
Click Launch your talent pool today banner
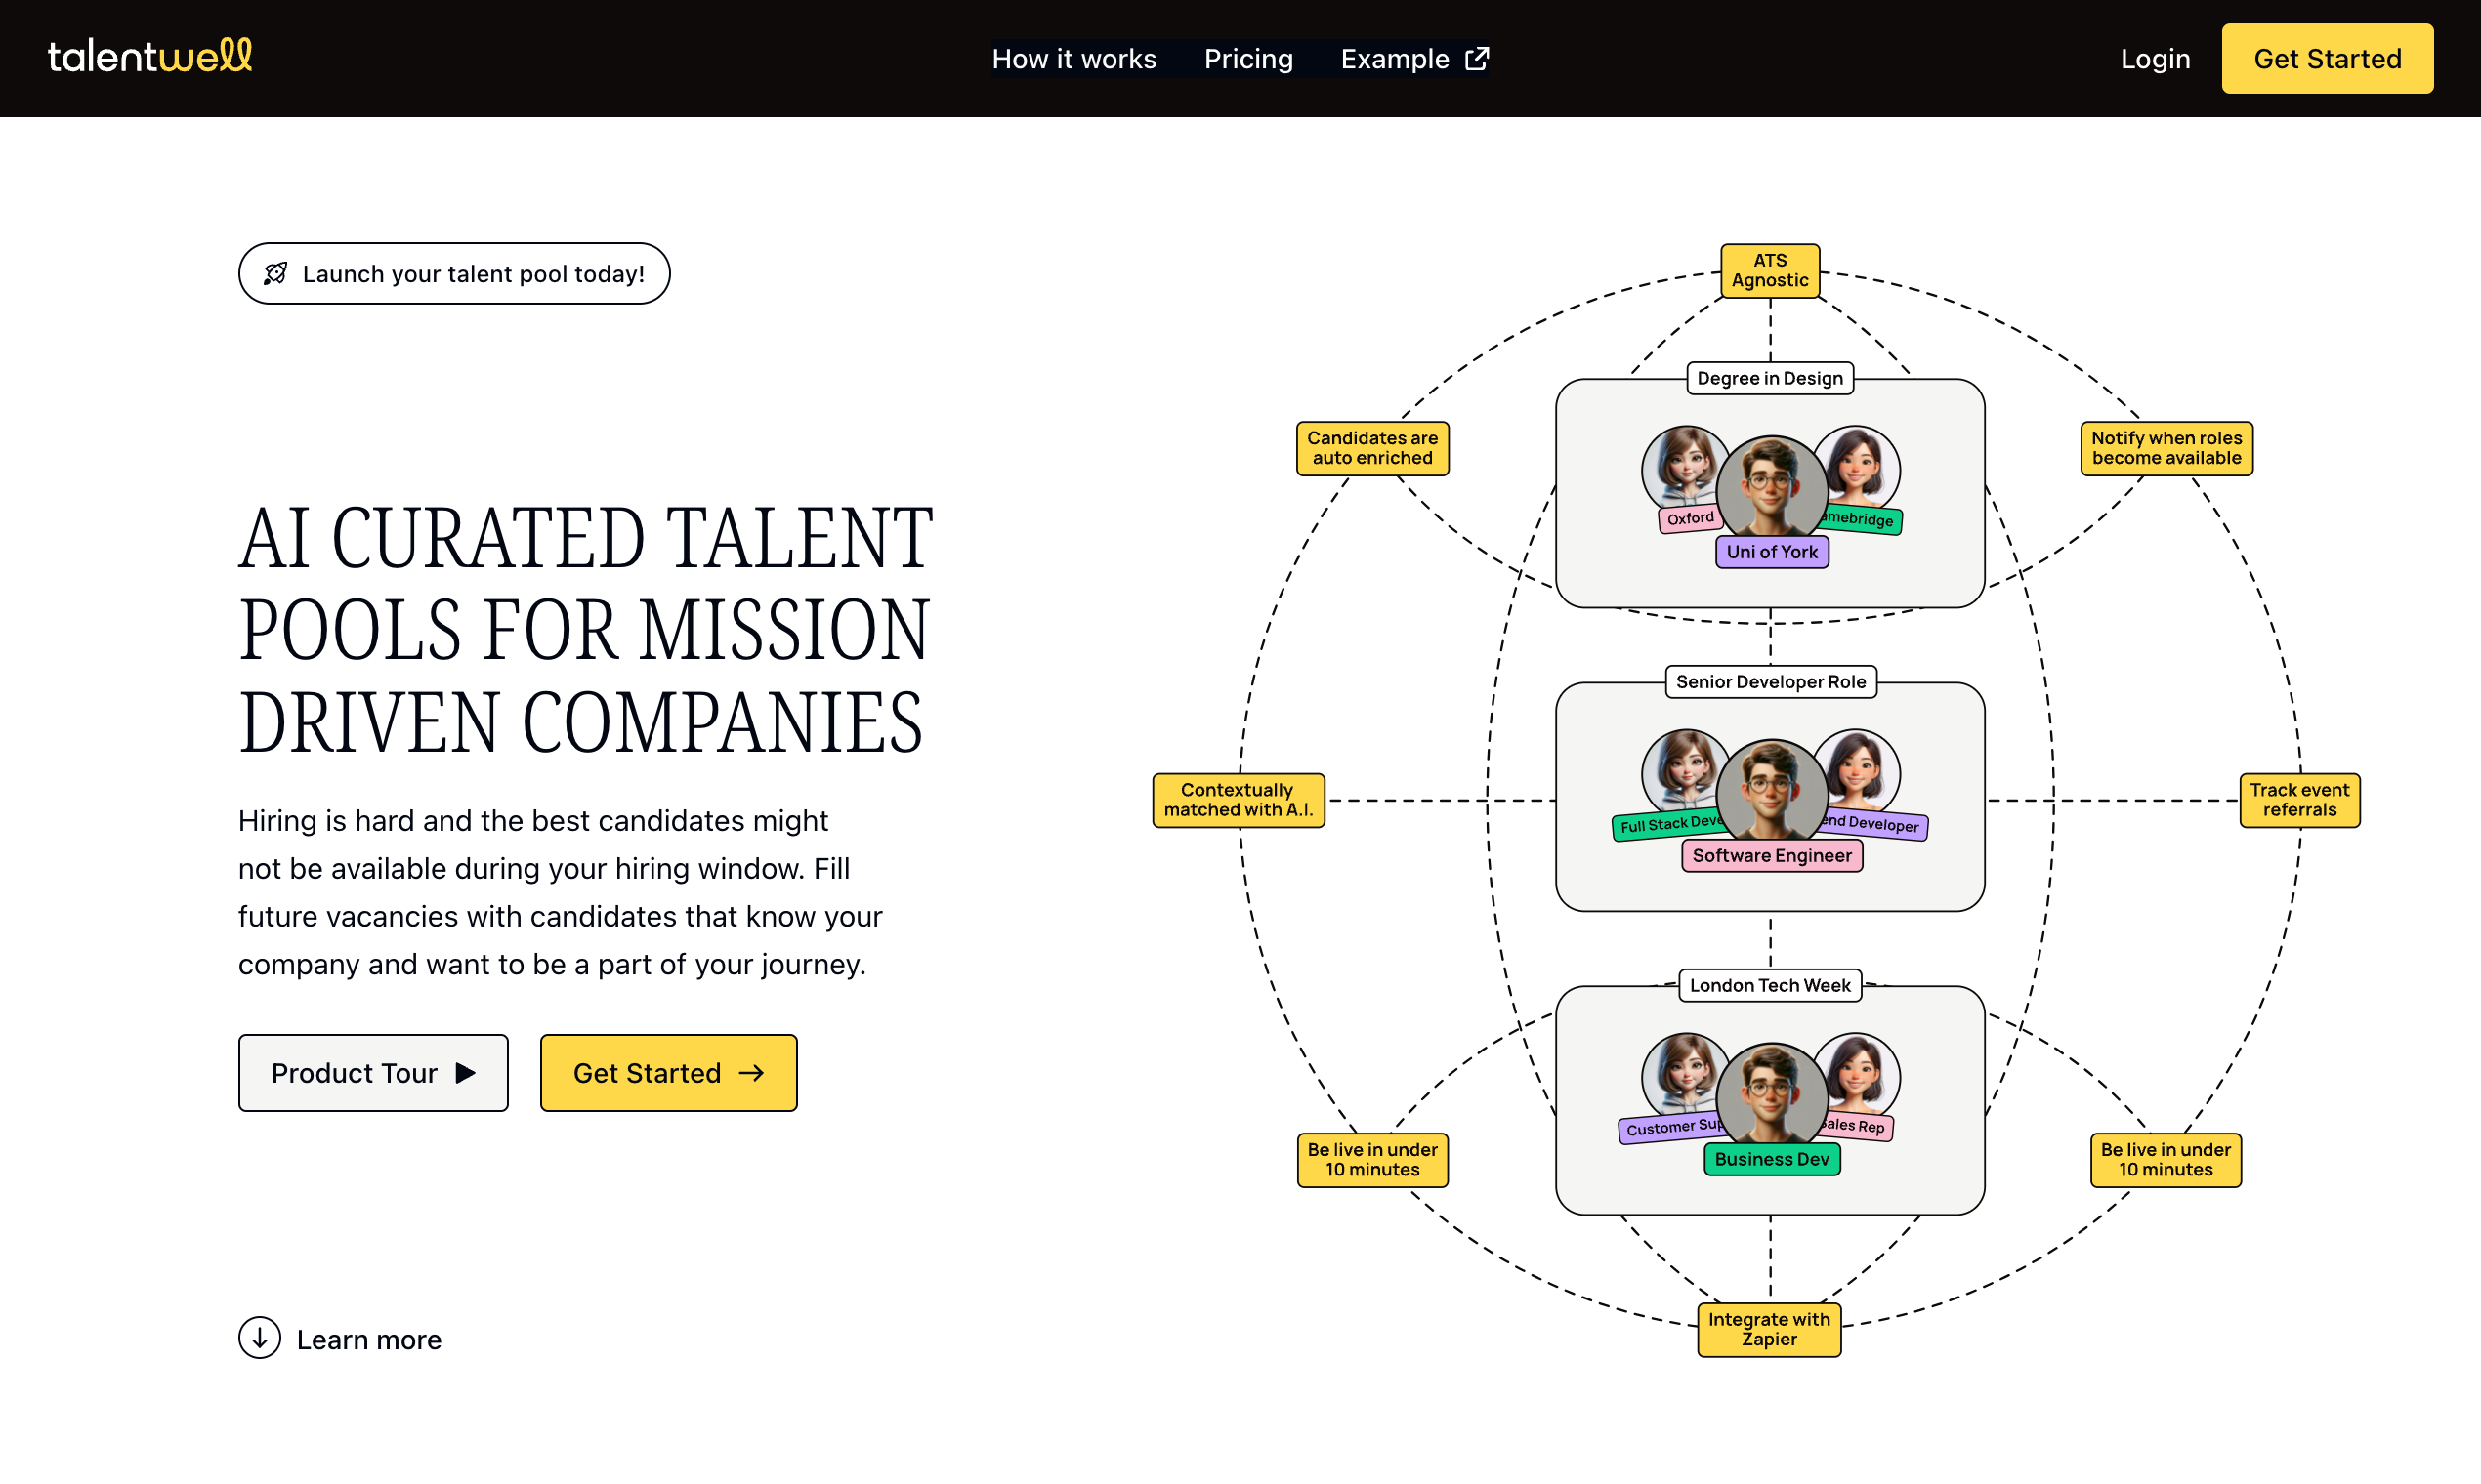pos(453,273)
